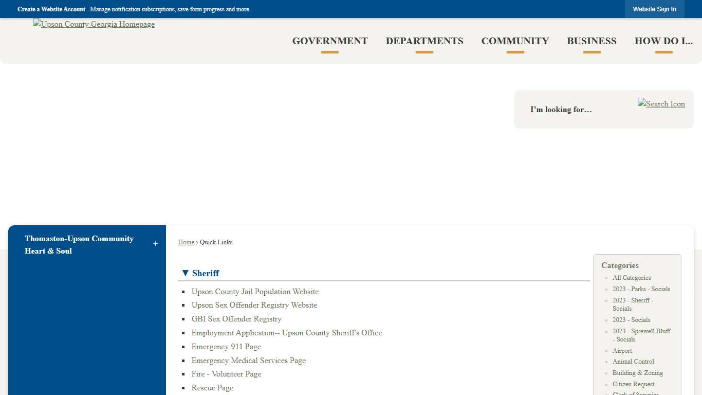Open Upson County Jail Population Website link
Image resolution: width=702 pixels, height=395 pixels.
[x=255, y=292]
